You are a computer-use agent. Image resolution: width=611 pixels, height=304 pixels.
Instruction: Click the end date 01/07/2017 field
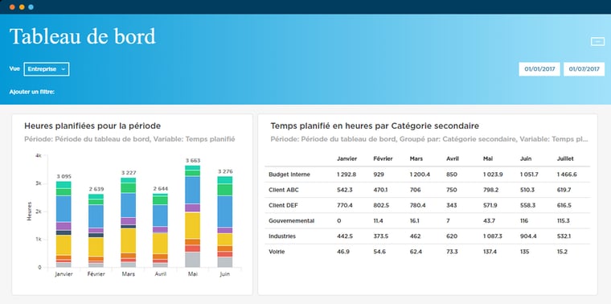[584, 69]
